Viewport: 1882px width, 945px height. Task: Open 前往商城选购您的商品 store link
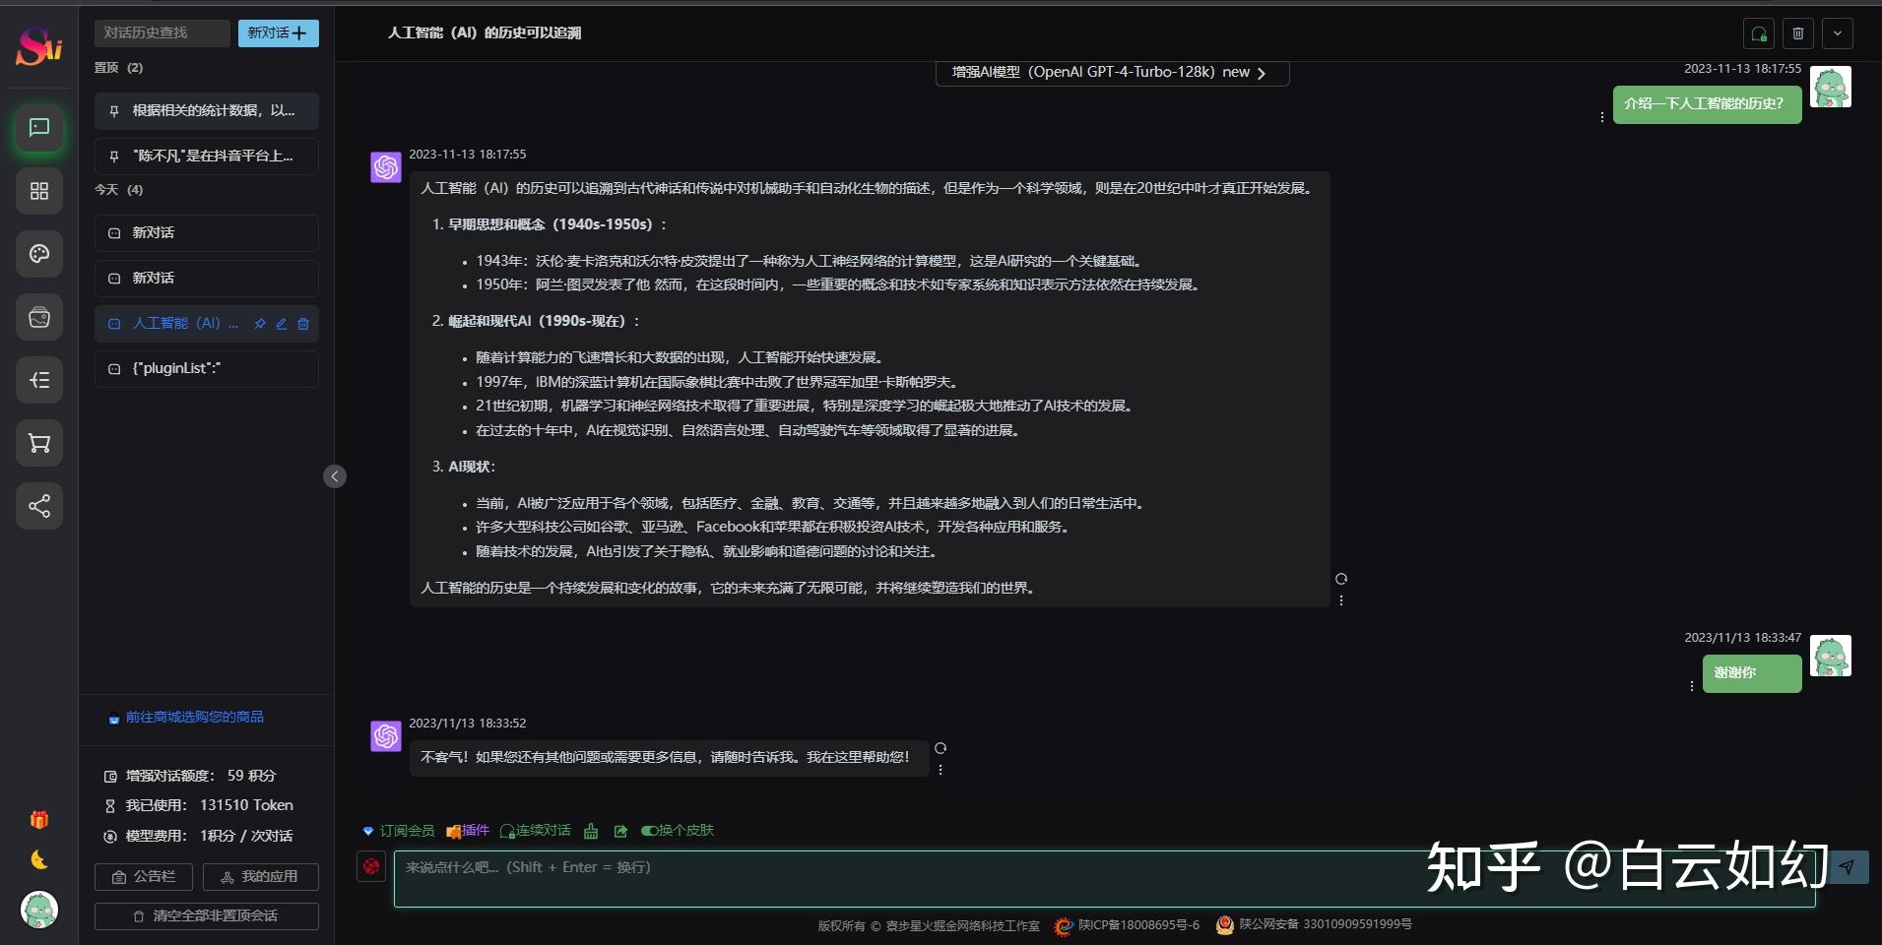[194, 717]
